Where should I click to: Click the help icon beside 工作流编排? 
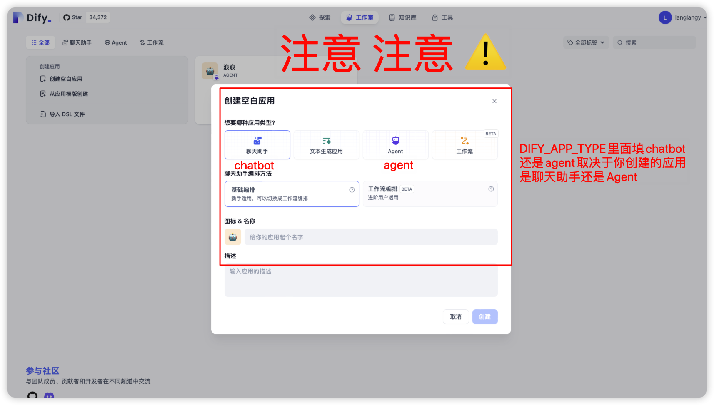click(490, 188)
